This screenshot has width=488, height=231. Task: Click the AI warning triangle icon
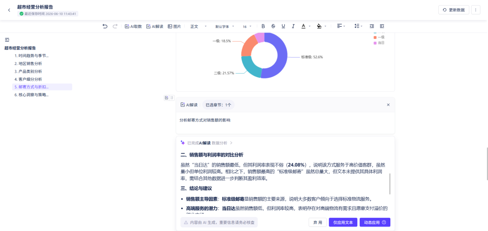tap(186, 222)
